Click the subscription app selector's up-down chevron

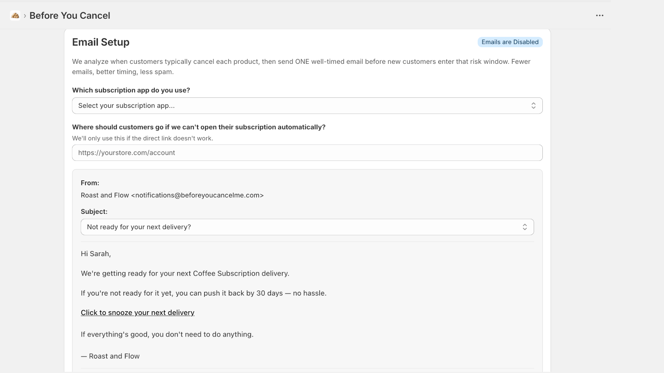point(534,105)
